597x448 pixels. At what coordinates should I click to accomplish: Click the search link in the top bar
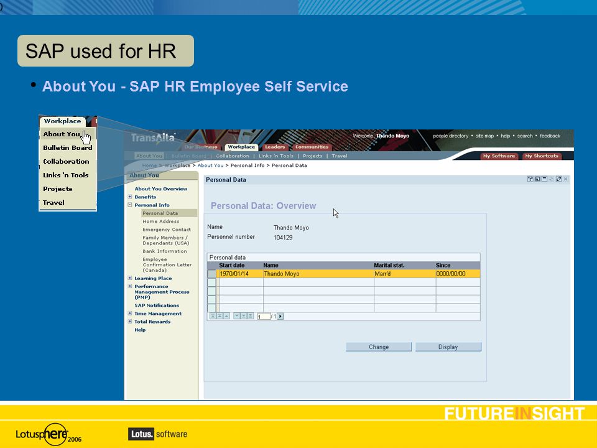pos(525,136)
